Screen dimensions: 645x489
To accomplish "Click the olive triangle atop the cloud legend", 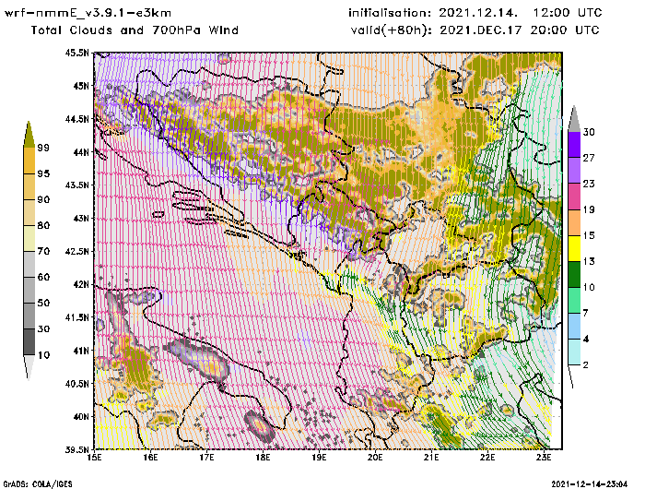I will pos(29,135).
